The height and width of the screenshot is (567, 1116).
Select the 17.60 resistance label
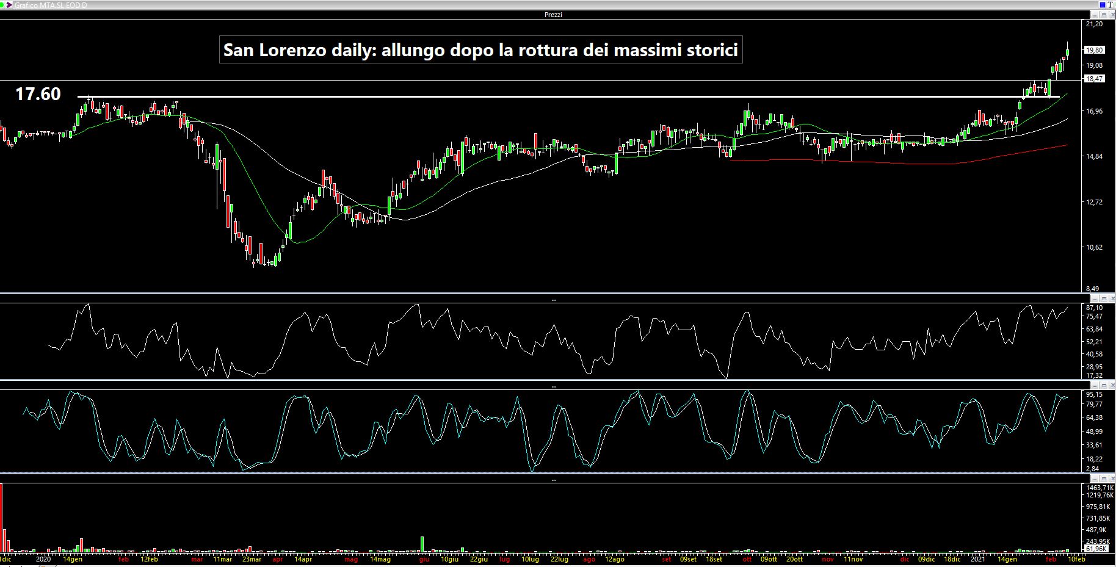click(38, 94)
